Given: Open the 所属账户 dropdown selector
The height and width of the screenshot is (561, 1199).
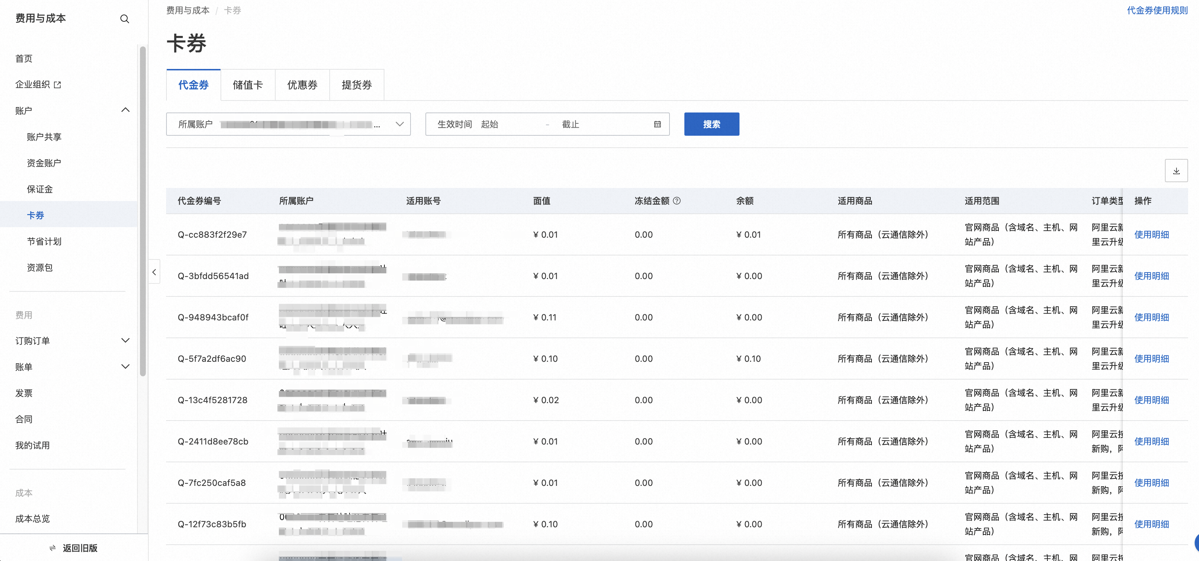Looking at the screenshot, I should click(288, 124).
